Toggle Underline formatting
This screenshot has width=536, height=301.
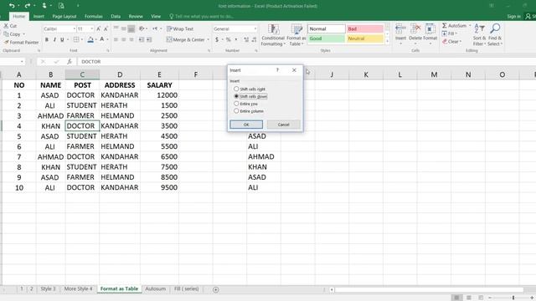click(x=62, y=39)
